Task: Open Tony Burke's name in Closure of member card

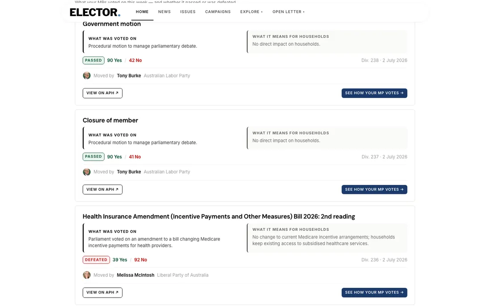Action: (x=129, y=172)
